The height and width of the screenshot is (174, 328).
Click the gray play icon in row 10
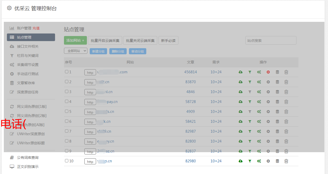pos(268,161)
